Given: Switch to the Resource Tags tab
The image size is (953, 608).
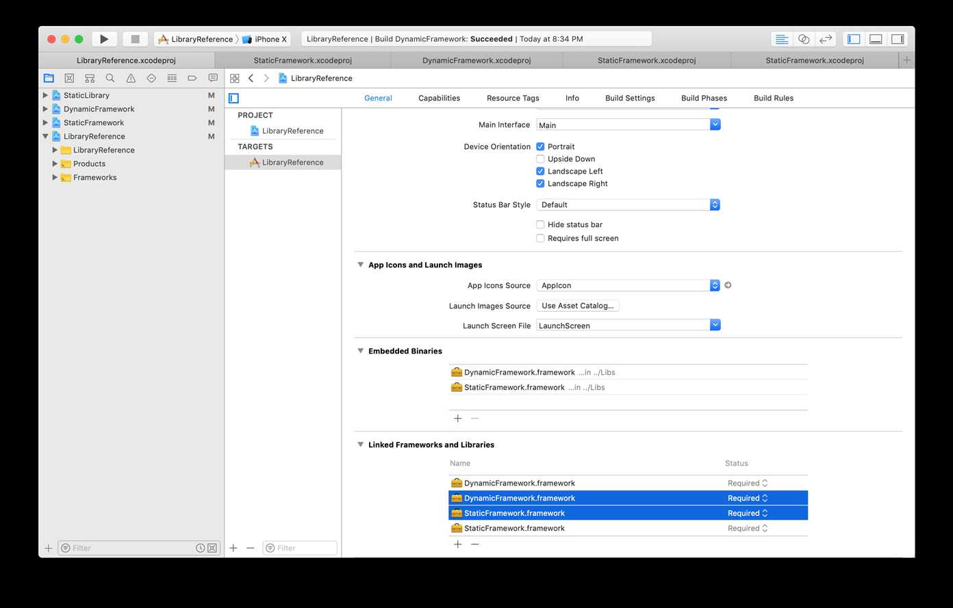Looking at the screenshot, I should [x=513, y=98].
